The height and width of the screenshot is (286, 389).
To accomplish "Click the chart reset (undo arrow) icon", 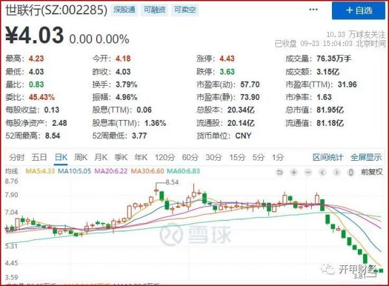I will point(279,172).
